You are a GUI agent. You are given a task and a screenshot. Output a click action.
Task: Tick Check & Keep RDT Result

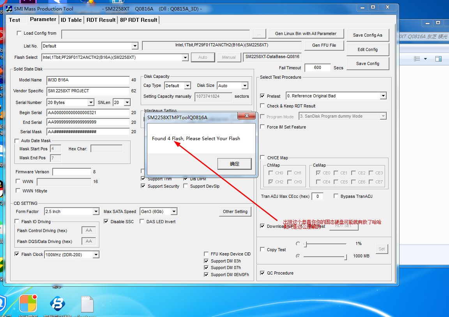click(262, 106)
